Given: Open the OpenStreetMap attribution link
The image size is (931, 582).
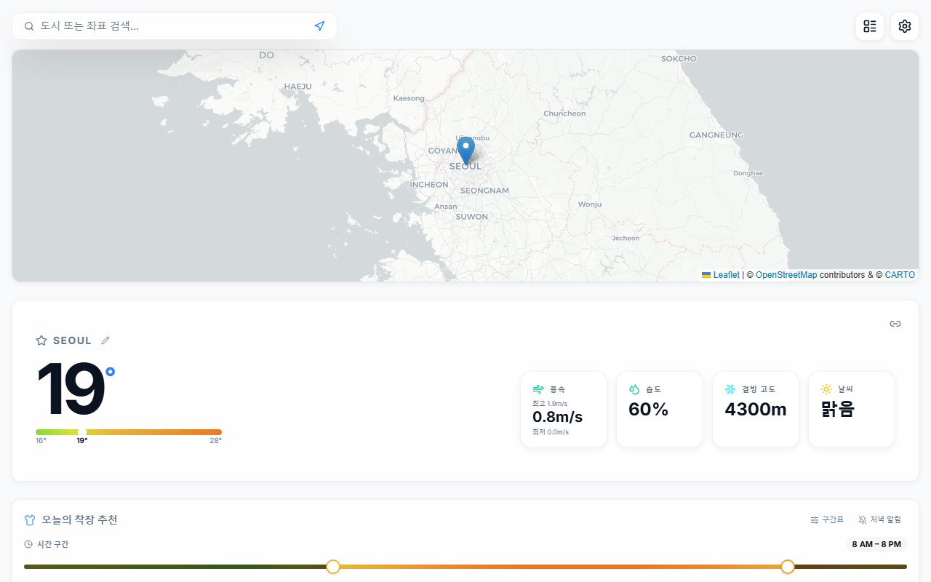Looking at the screenshot, I should (786, 275).
